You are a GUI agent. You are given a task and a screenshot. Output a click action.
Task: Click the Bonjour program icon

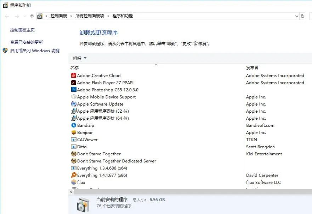[x=74, y=132]
